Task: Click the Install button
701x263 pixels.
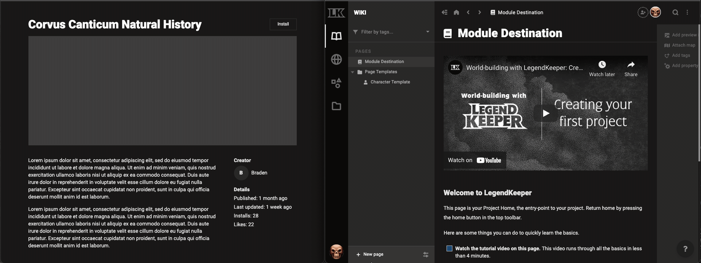Action: (x=283, y=24)
